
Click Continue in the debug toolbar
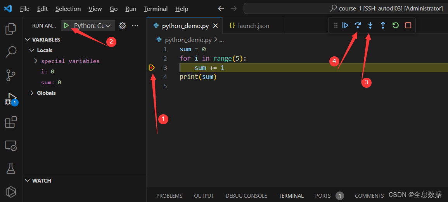346,26
